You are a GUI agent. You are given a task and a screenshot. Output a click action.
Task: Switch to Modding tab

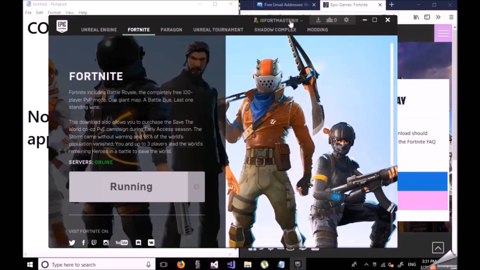pos(318,30)
